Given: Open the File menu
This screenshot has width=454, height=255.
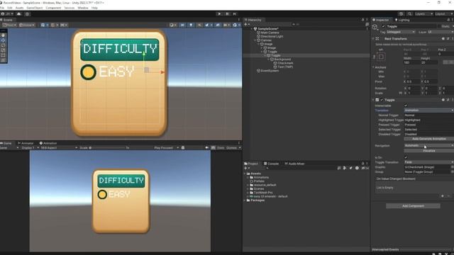Looking at the screenshot, I should pyautogui.click(x=2, y=8).
